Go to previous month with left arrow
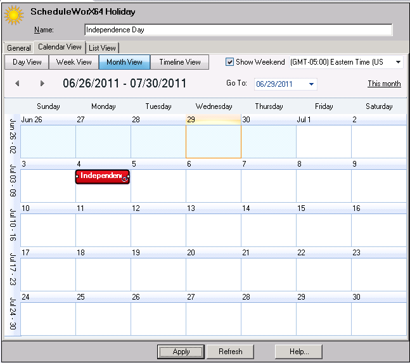The height and width of the screenshot is (363, 410). tap(17, 84)
